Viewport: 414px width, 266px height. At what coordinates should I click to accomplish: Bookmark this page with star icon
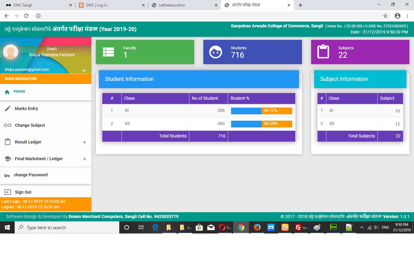coord(385,16)
